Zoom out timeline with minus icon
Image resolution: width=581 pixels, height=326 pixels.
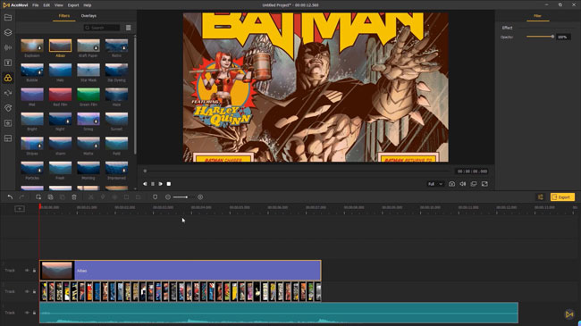[x=168, y=197]
